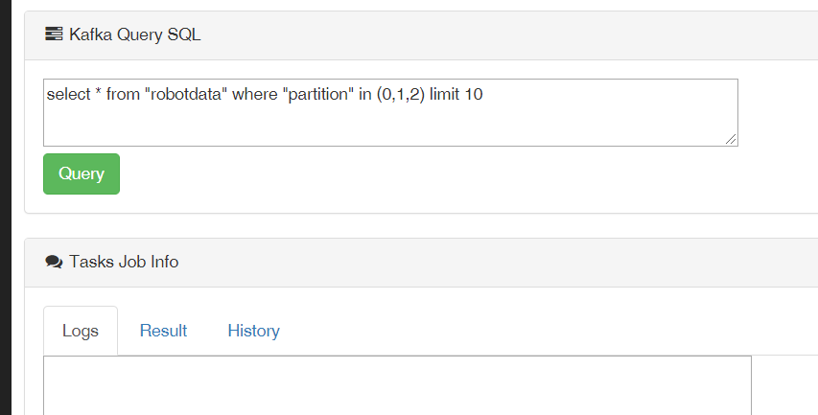Click the "select" keyword in the query

click(x=69, y=94)
